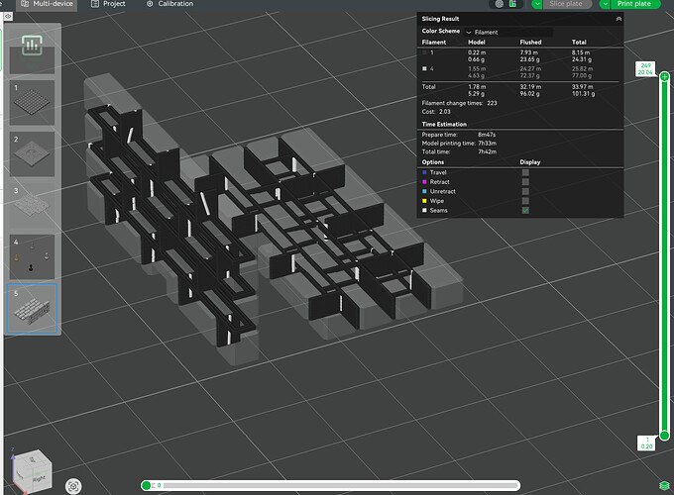The height and width of the screenshot is (495, 674).
Task: Select plate 1 thumbnail
Action: pyautogui.click(x=32, y=103)
